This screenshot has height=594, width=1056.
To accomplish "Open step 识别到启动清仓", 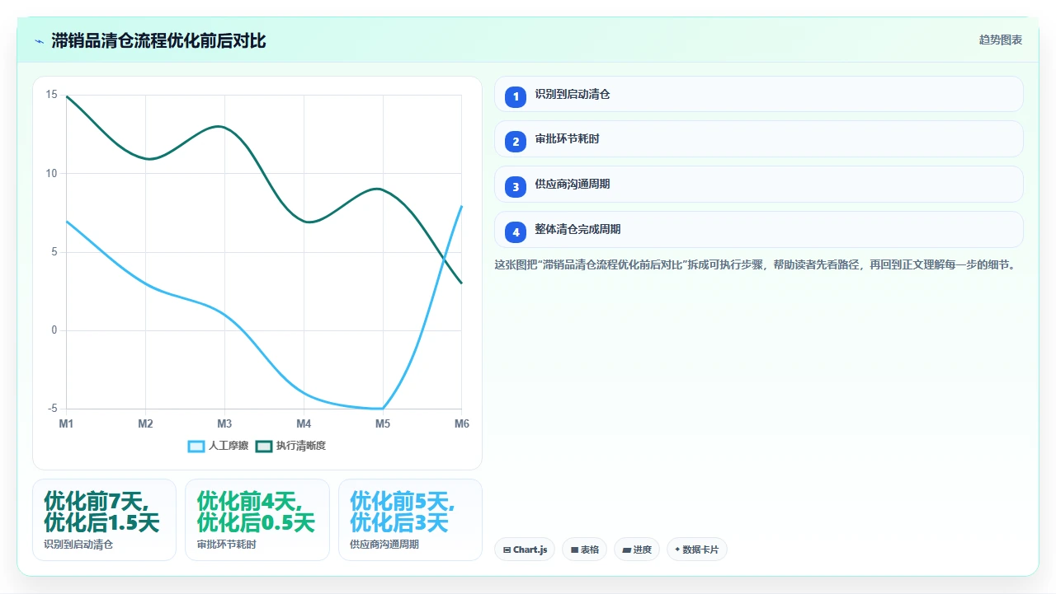I will pos(759,94).
